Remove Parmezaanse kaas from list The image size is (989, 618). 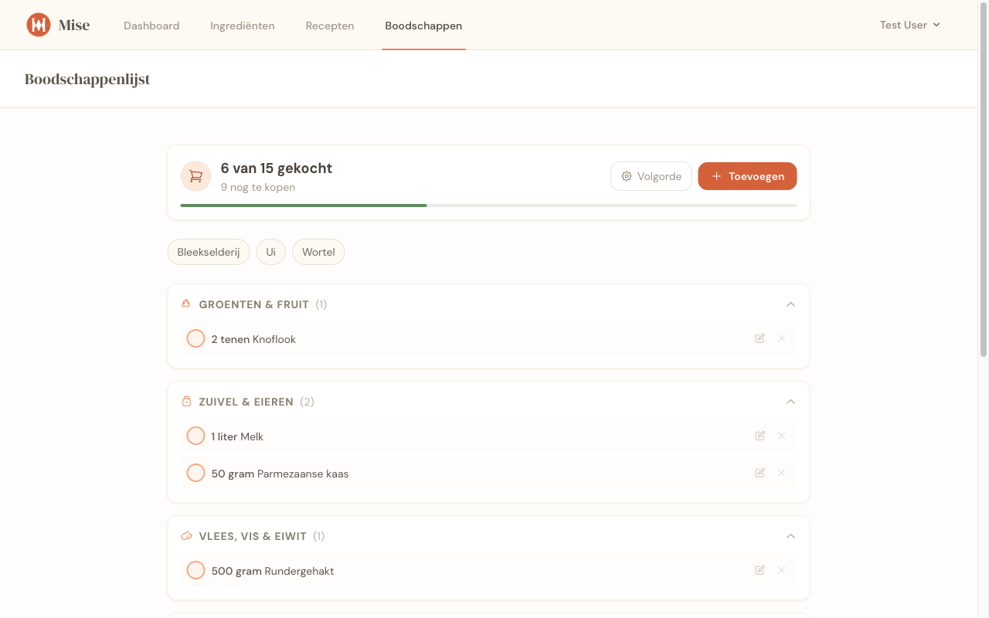tap(781, 473)
